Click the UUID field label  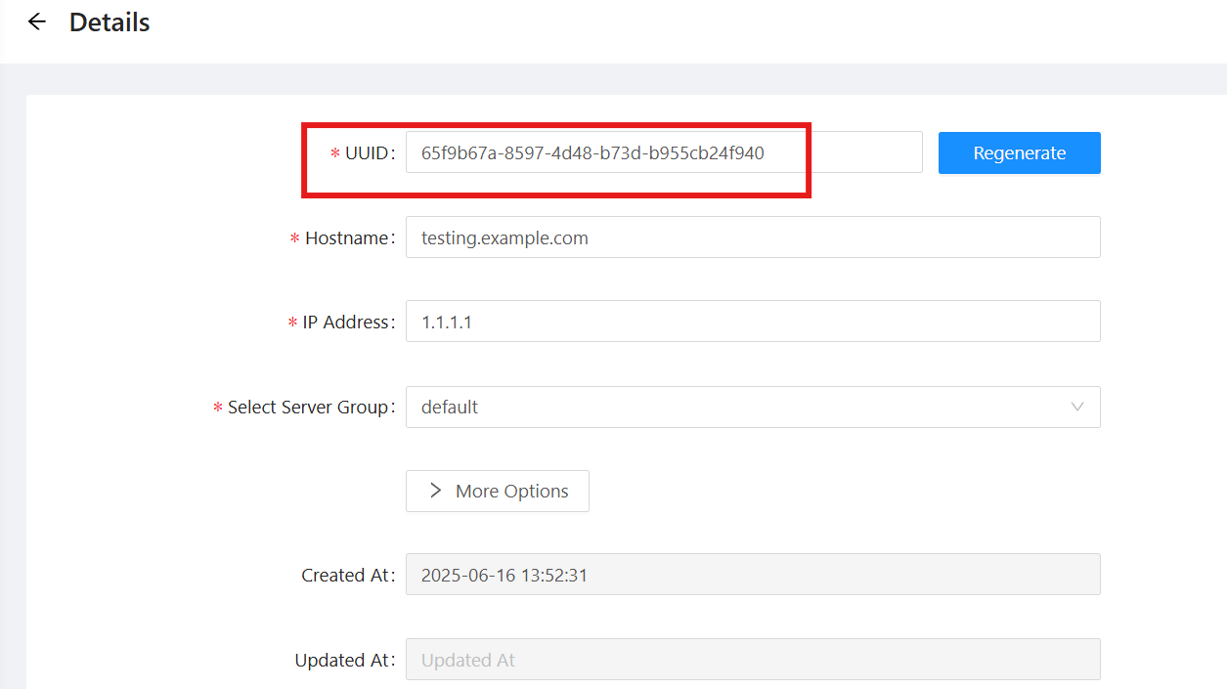click(368, 153)
